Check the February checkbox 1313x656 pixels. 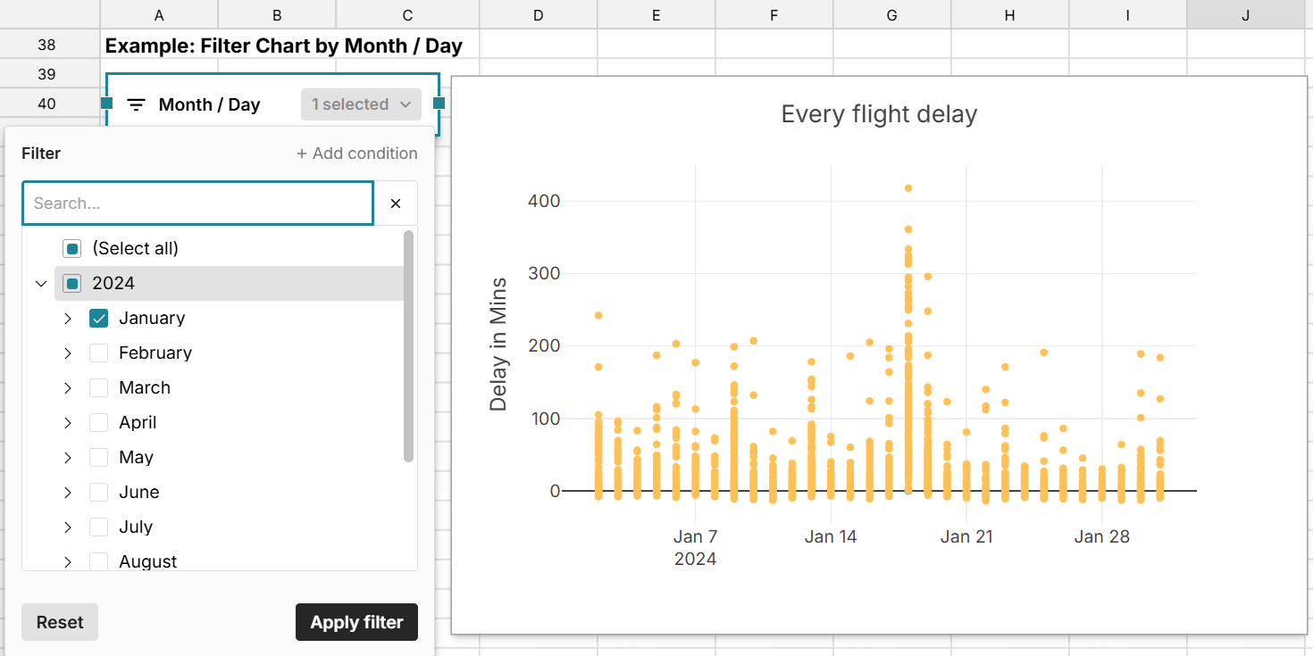pyautogui.click(x=98, y=353)
